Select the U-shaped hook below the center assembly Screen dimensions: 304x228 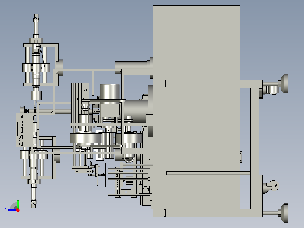[129, 160]
